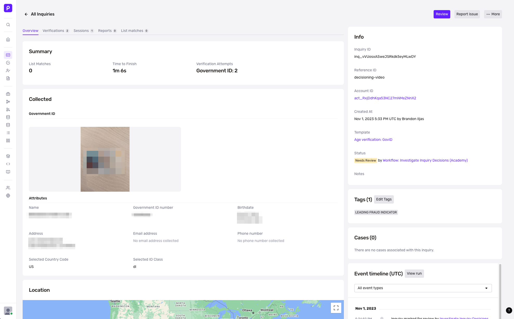Open the four-squares grid sidebar icon
The height and width of the screenshot is (319, 514).
[x=8, y=141]
